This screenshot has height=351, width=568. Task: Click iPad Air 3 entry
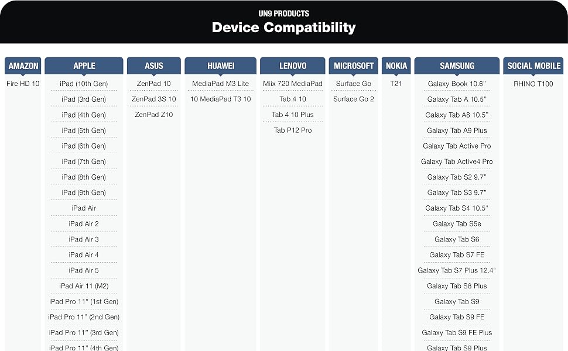click(x=84, y=239)
